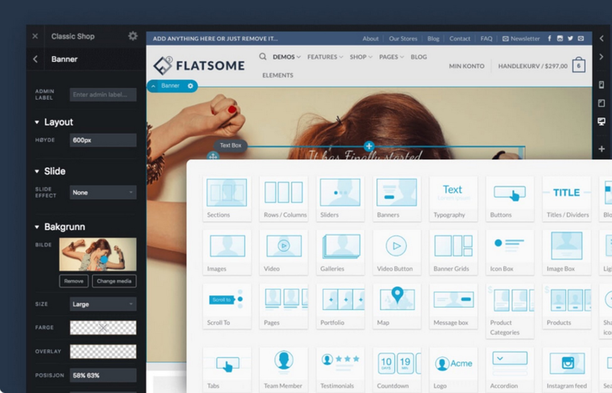Expand the FEATURES menu
Screen dimensions: 612x393
pyautogui.click(x=325, y=57)
